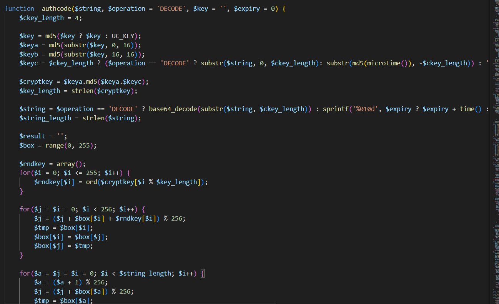Click the $key_length variable being assigned strlen
The width and height of the screenshot is (499, 304).
pyautogui.click(x=40, y=91)
